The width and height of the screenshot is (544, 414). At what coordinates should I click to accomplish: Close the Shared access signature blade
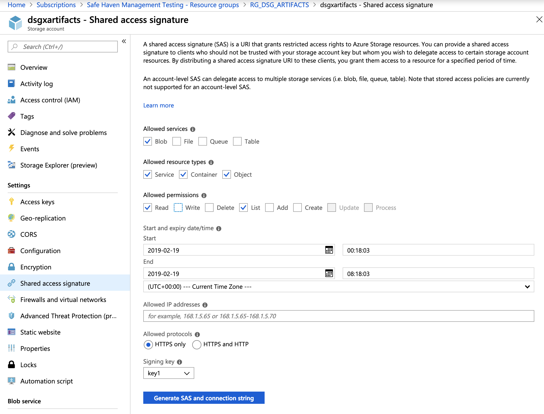coord(539,19)
